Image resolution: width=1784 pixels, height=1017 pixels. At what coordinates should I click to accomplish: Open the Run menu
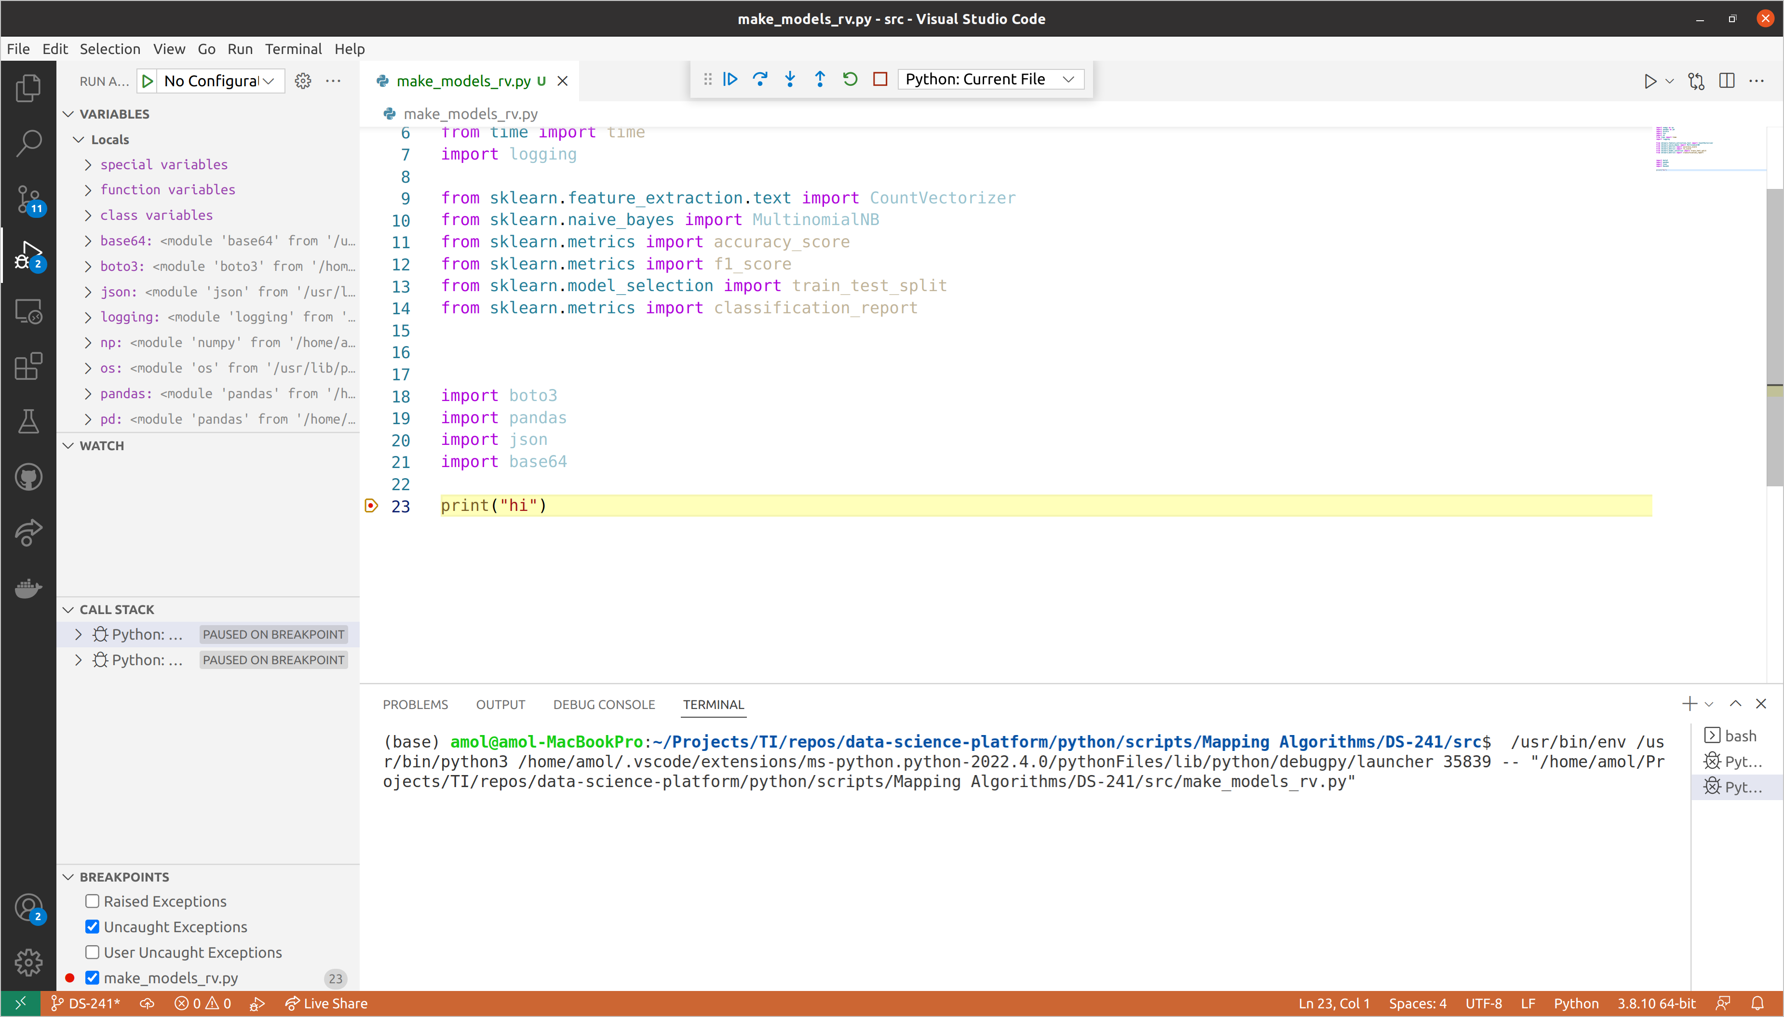pyautogui.click(x=240, y=49)
